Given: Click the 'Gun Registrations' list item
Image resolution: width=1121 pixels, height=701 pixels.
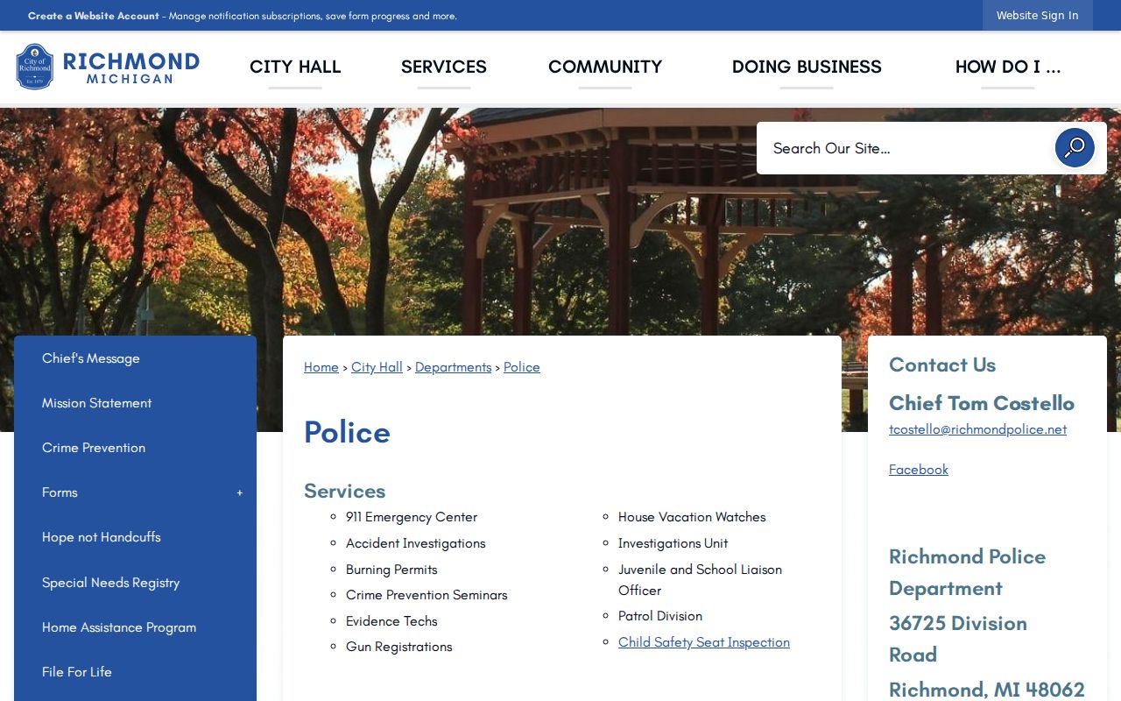Looking at the screenshot, I should pos(399,647).
